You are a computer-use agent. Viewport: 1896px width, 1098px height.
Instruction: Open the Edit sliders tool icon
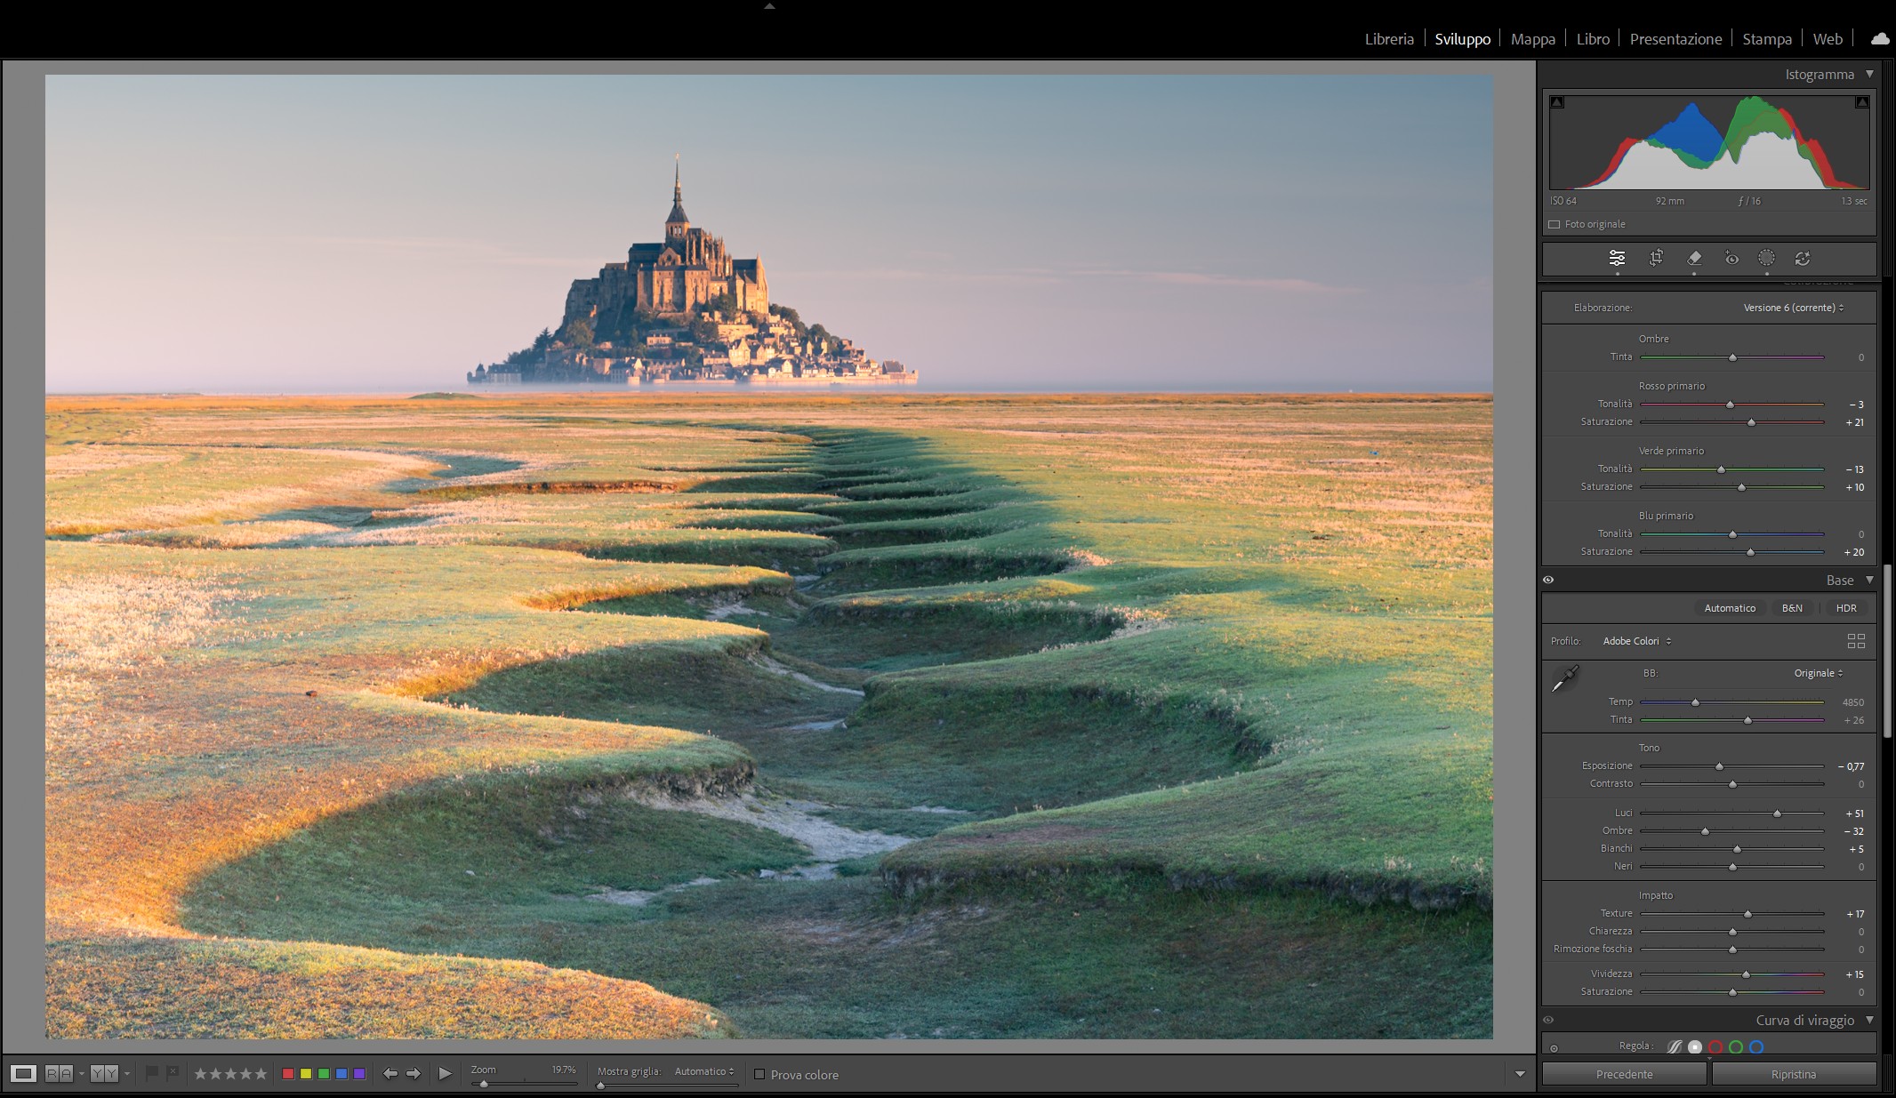[1617, 259]
